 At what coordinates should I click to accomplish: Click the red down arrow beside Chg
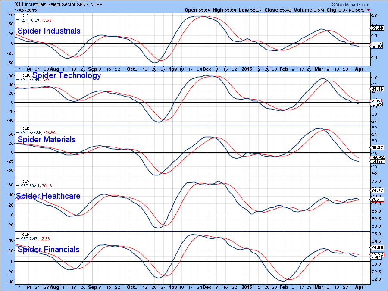tap(369, 10)
